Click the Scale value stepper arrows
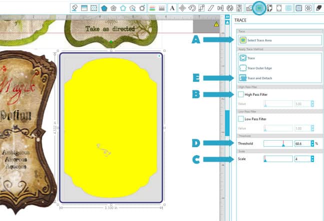The height and width of the screenshot is (221, 324). point(312,159)
